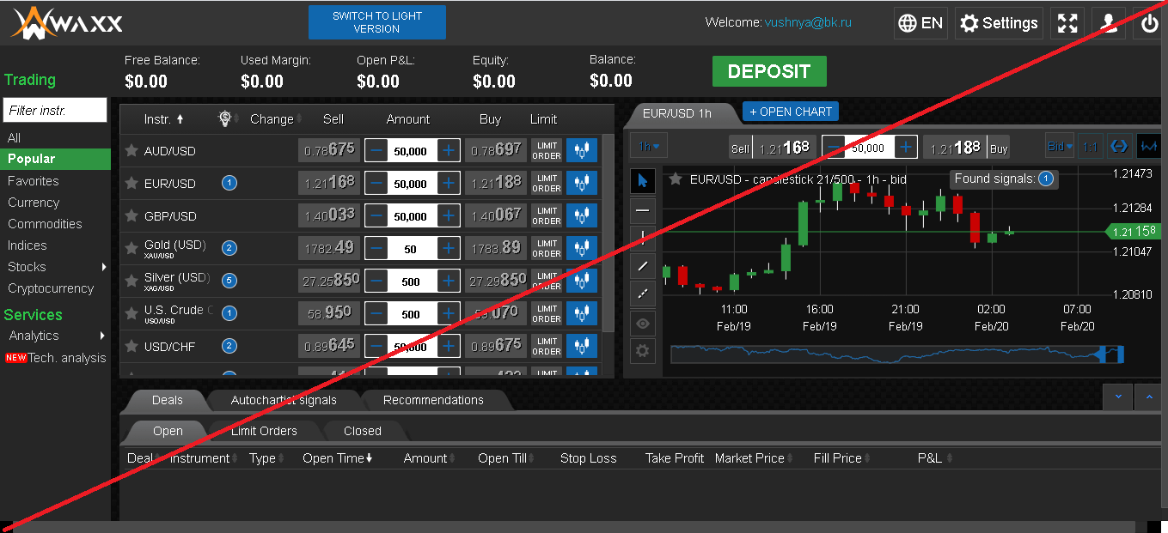Select the cursor pointer chart tool

[644, 181]
